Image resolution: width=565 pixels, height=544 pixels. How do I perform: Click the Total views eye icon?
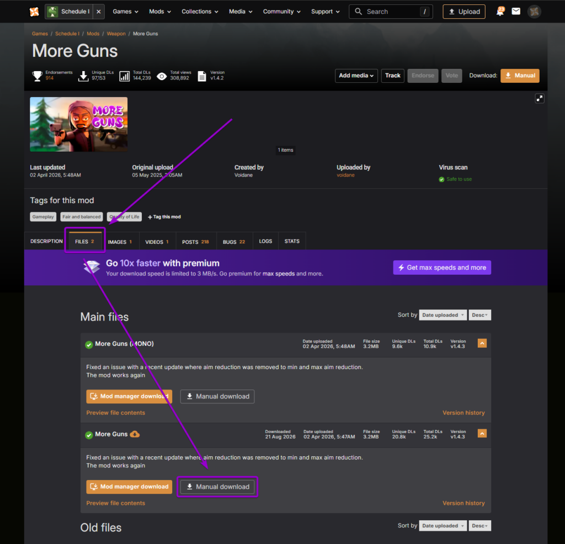[162, 76]
